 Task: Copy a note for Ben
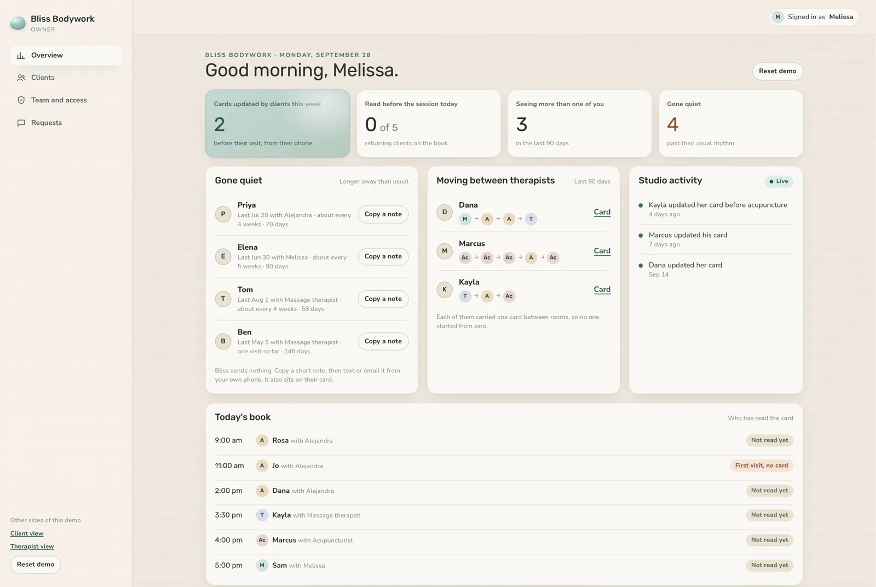pyautogui.click(x=383, y=341)
